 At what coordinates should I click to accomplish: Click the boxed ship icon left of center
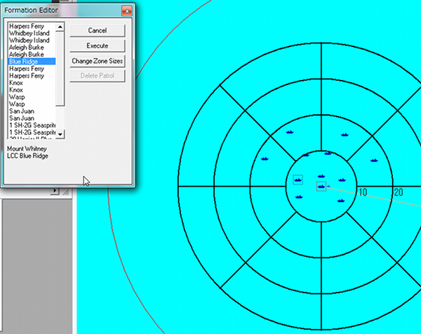[298, 180]
